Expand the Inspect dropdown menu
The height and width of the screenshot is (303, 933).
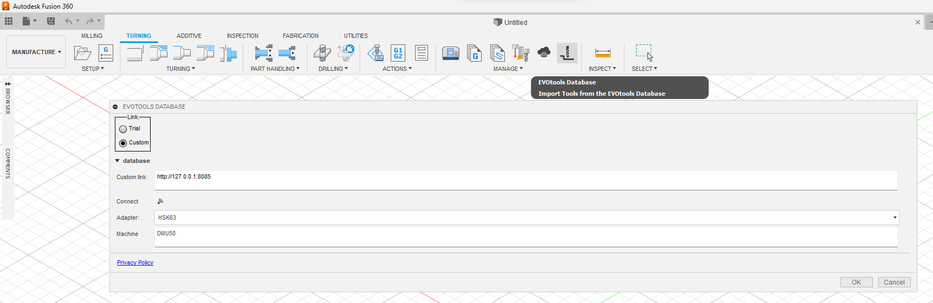click(602, 69)
